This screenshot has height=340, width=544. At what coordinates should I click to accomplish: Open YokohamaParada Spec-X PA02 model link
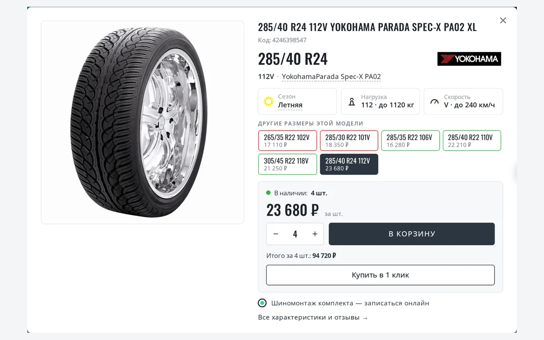tap(331, 77)
